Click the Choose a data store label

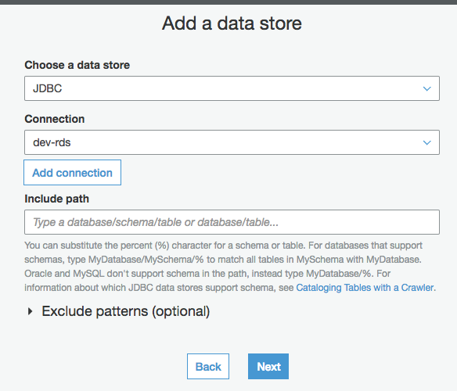click(x=77, y=65)
